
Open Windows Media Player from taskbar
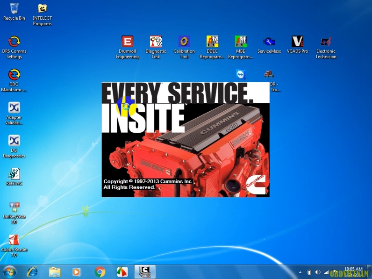[77, 272]
